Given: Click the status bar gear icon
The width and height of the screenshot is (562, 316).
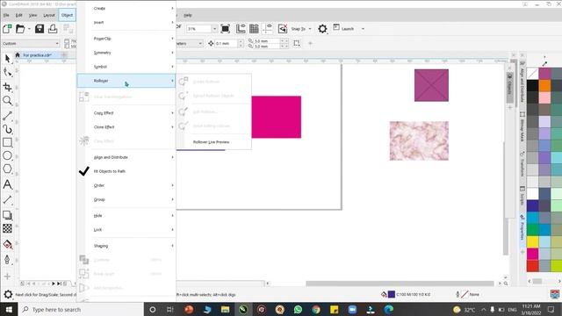Looking at the screenshot, I should [x=8, y=295].
